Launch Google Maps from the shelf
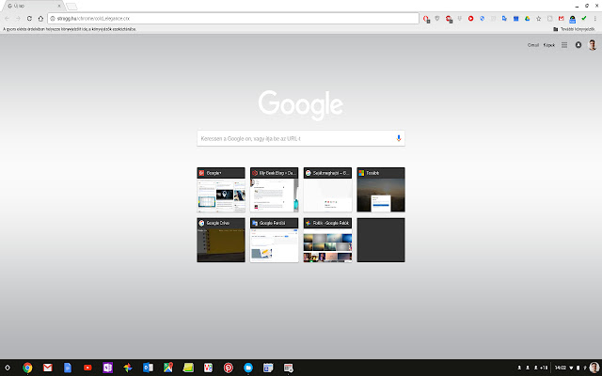The height and width of the screenshot is (376, 602). [x=168, y=368]
